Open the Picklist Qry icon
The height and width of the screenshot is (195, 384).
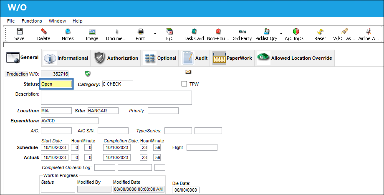pos(267,31)
